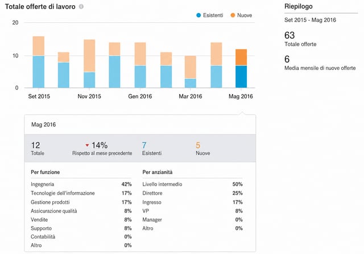Viewport: 364px width, 254px height.
Task: Click the 50% value for Livello intermedio
Action: (x=238, y=185)
